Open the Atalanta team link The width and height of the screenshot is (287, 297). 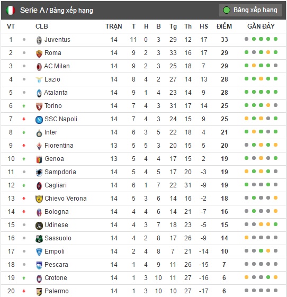coord(56,93)
